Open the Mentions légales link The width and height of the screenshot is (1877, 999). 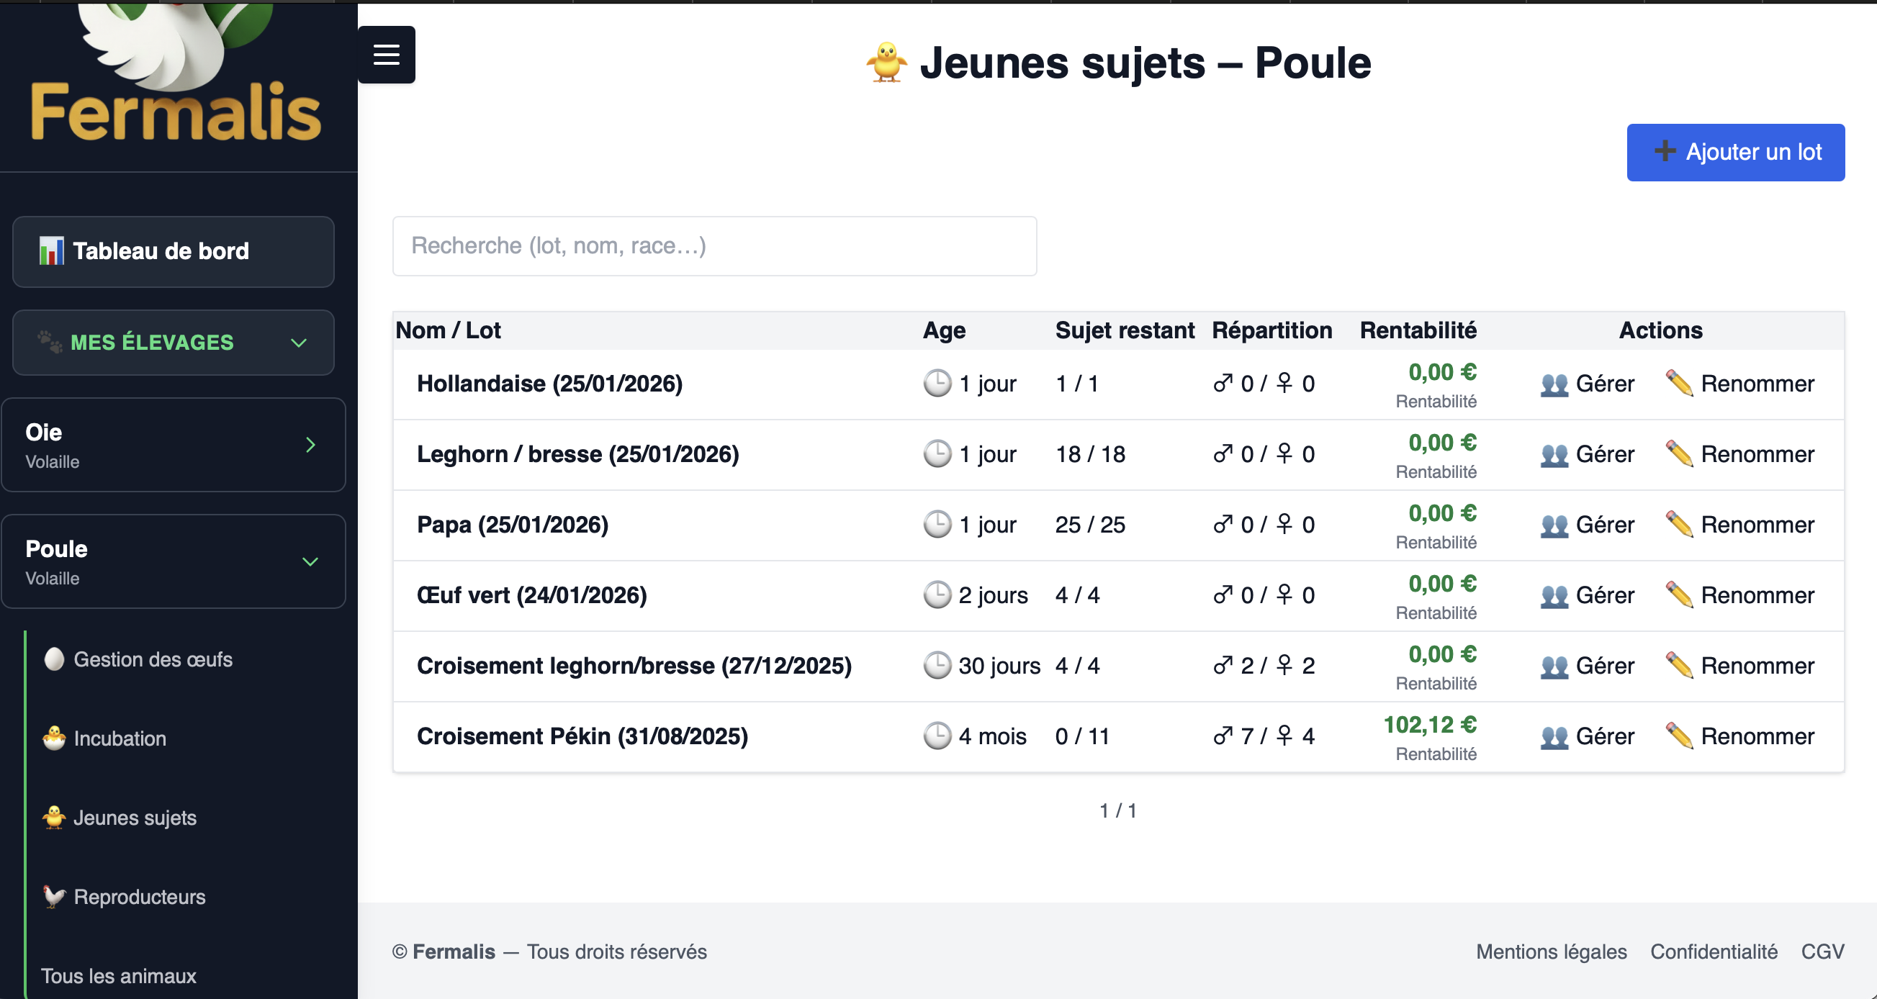(1552, 951)
